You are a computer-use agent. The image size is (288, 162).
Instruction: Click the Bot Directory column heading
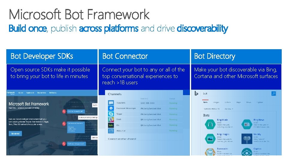coord(215,56)
